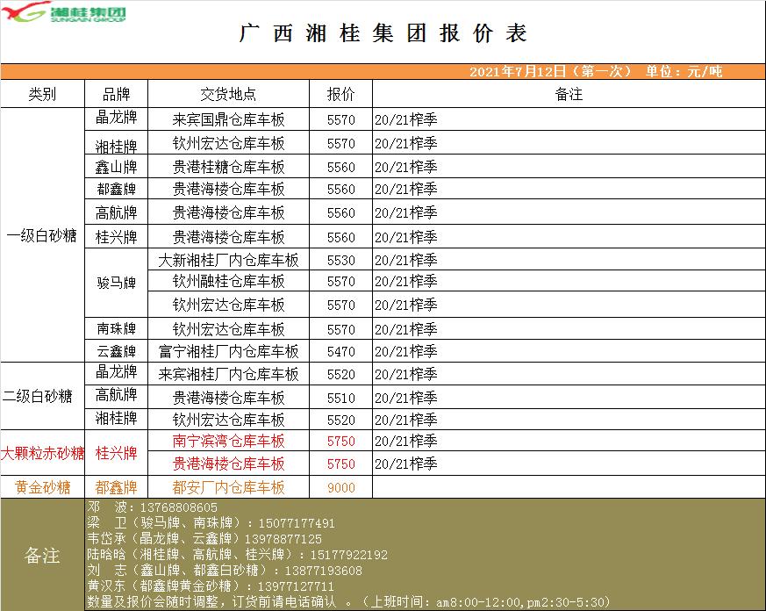Select the 广西湘桂集团报价表 title
This screenshot has width=766, height=611.
383,34
